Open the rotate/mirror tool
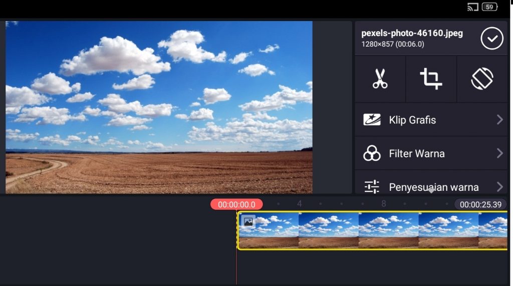Screen dimensions: 513x286 click(482, 79)
